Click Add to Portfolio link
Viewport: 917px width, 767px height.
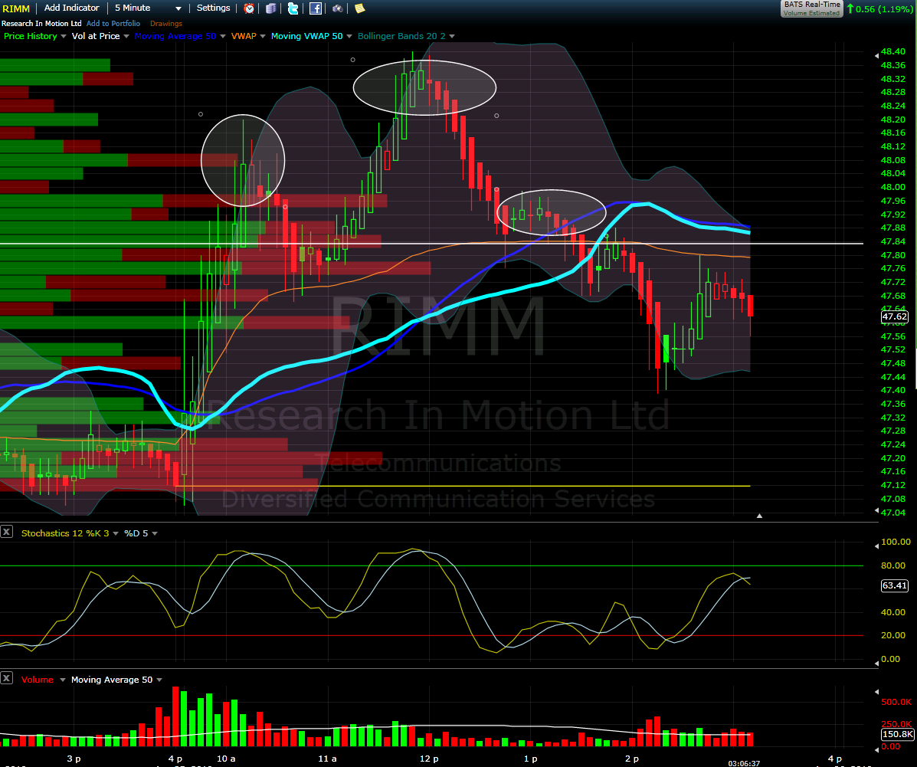point(113,24)
